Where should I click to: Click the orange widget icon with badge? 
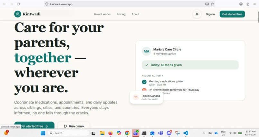coord(6,132)
